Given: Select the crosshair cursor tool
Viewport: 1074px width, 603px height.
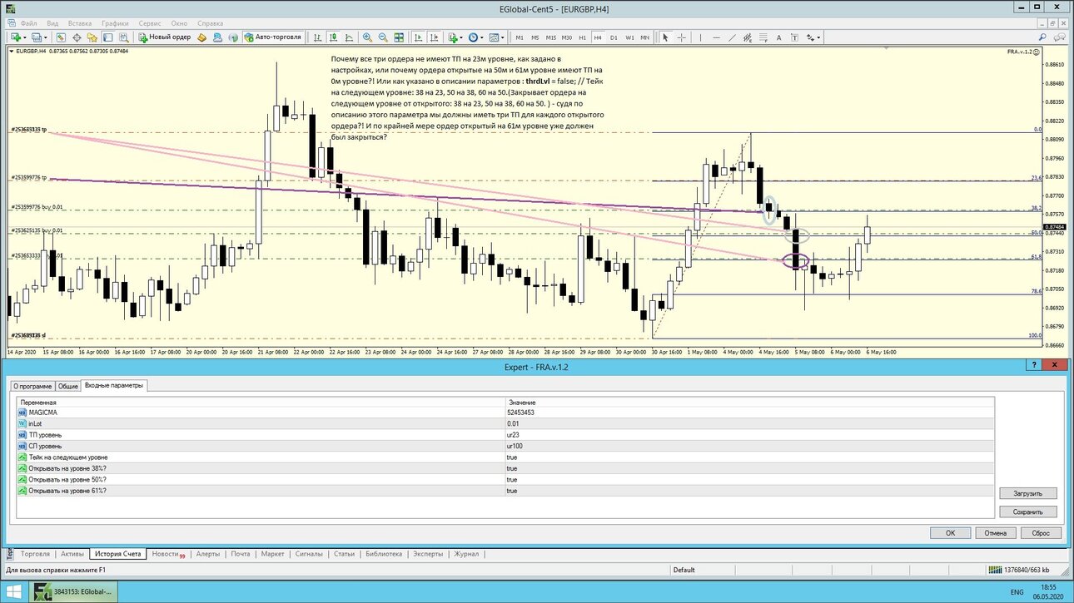Looking at the screenshot, I should click(681, 37).
